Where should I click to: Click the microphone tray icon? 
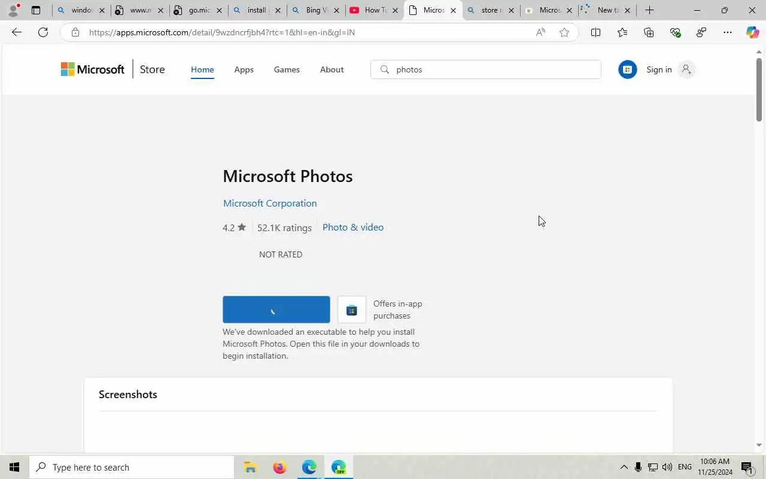(638, 467)
